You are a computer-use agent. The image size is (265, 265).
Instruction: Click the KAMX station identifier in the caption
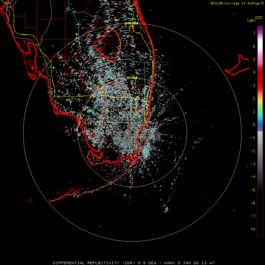(170, 263)
